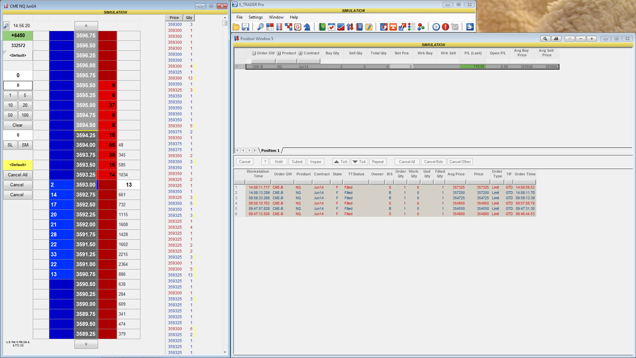Open the clipboard Q quote board icon
This screenshot has height=358, width=636.
point(298,27)
